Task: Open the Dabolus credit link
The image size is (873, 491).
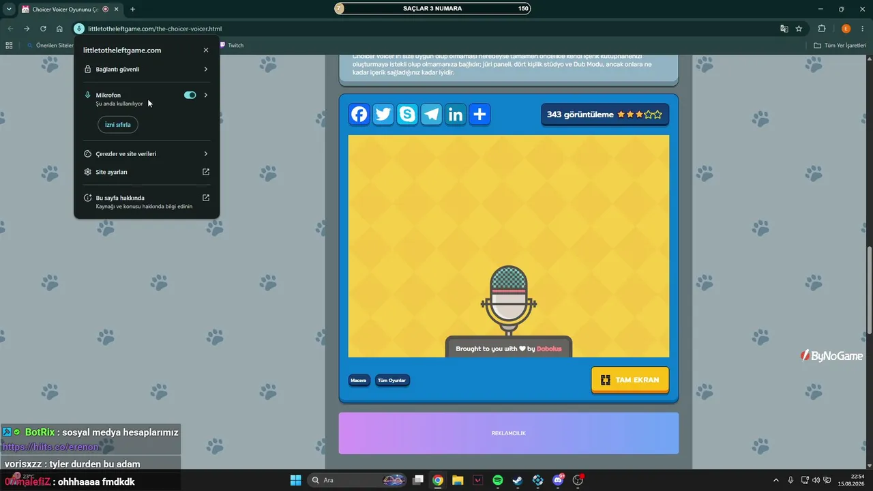Action: pyautogui.click(x=549, y=348)
